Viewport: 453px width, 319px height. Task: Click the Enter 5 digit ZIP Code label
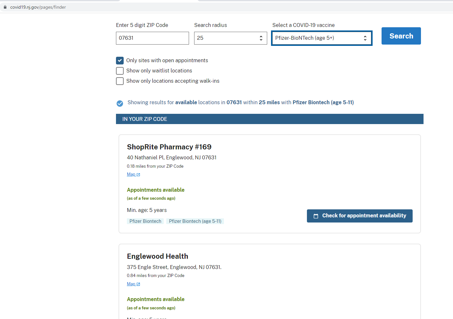point(142,25)
